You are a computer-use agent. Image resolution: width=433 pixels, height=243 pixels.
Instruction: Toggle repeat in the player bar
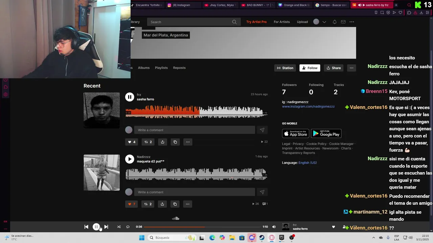(x=128, y=227)
